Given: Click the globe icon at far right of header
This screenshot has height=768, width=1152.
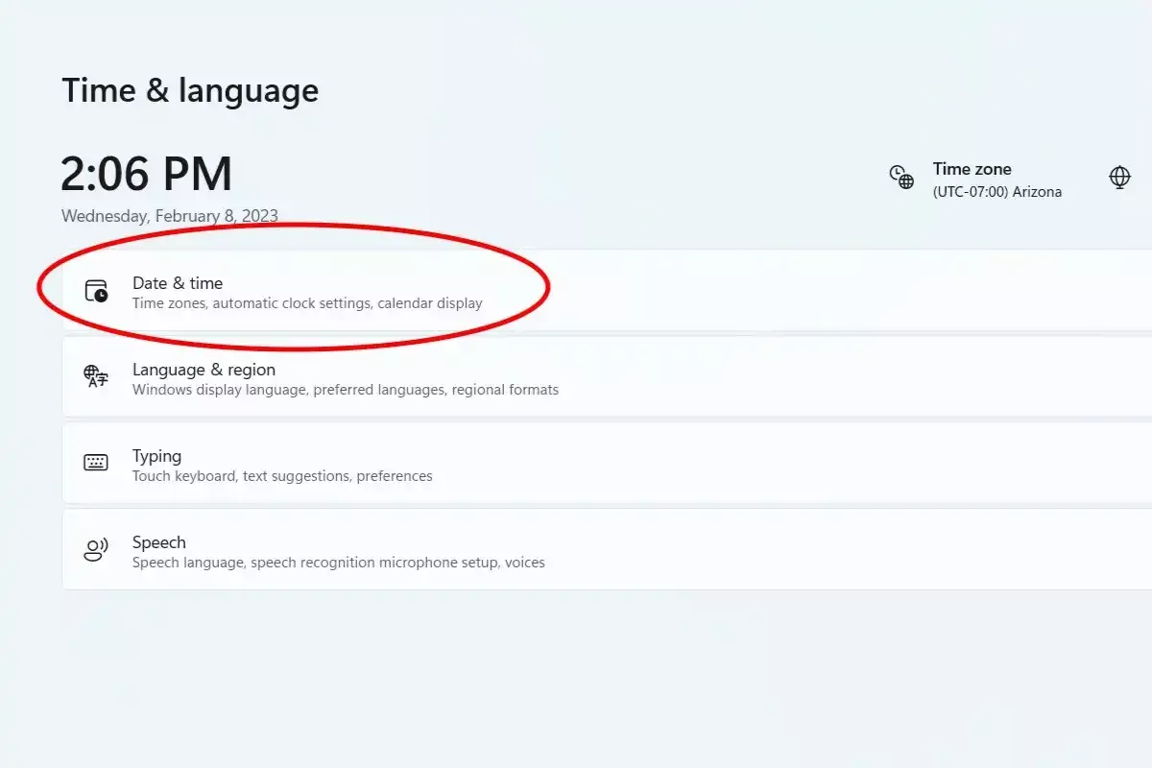Looking at the screenshot, I should pos(1119,178).
